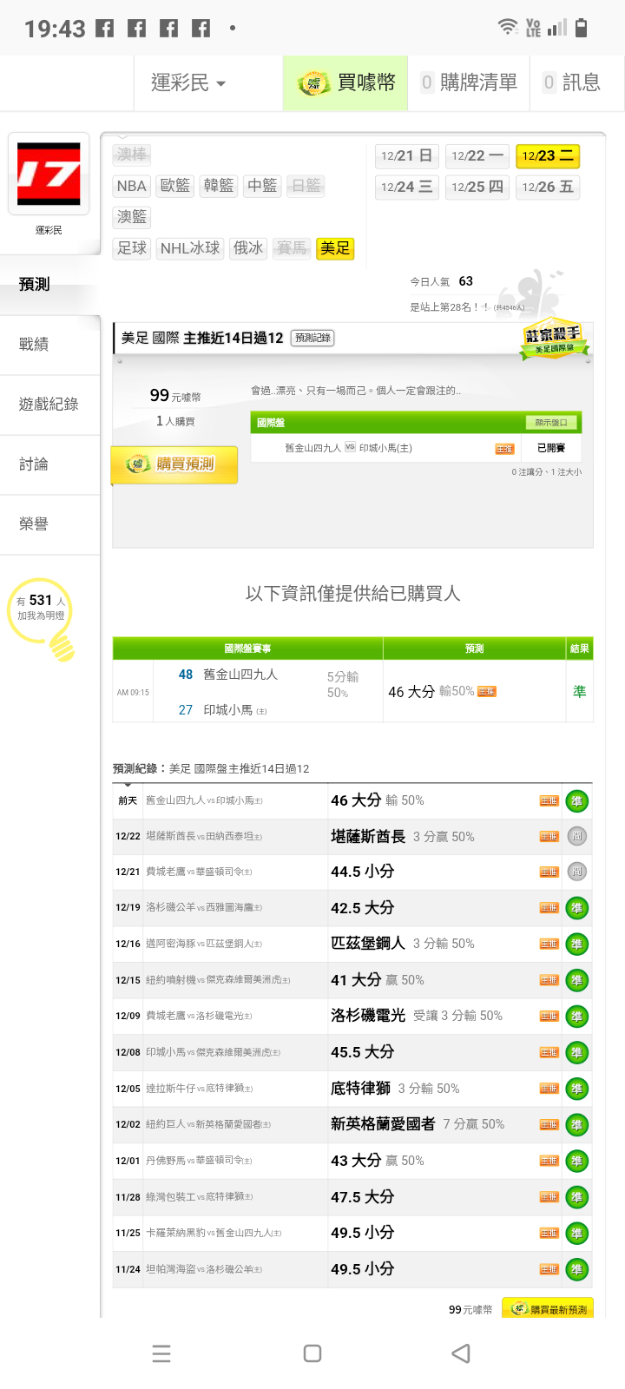Screen dimensions: 625x1389
Task: Select the NHL冰球 league filter
Action: [x=190, y=248]
